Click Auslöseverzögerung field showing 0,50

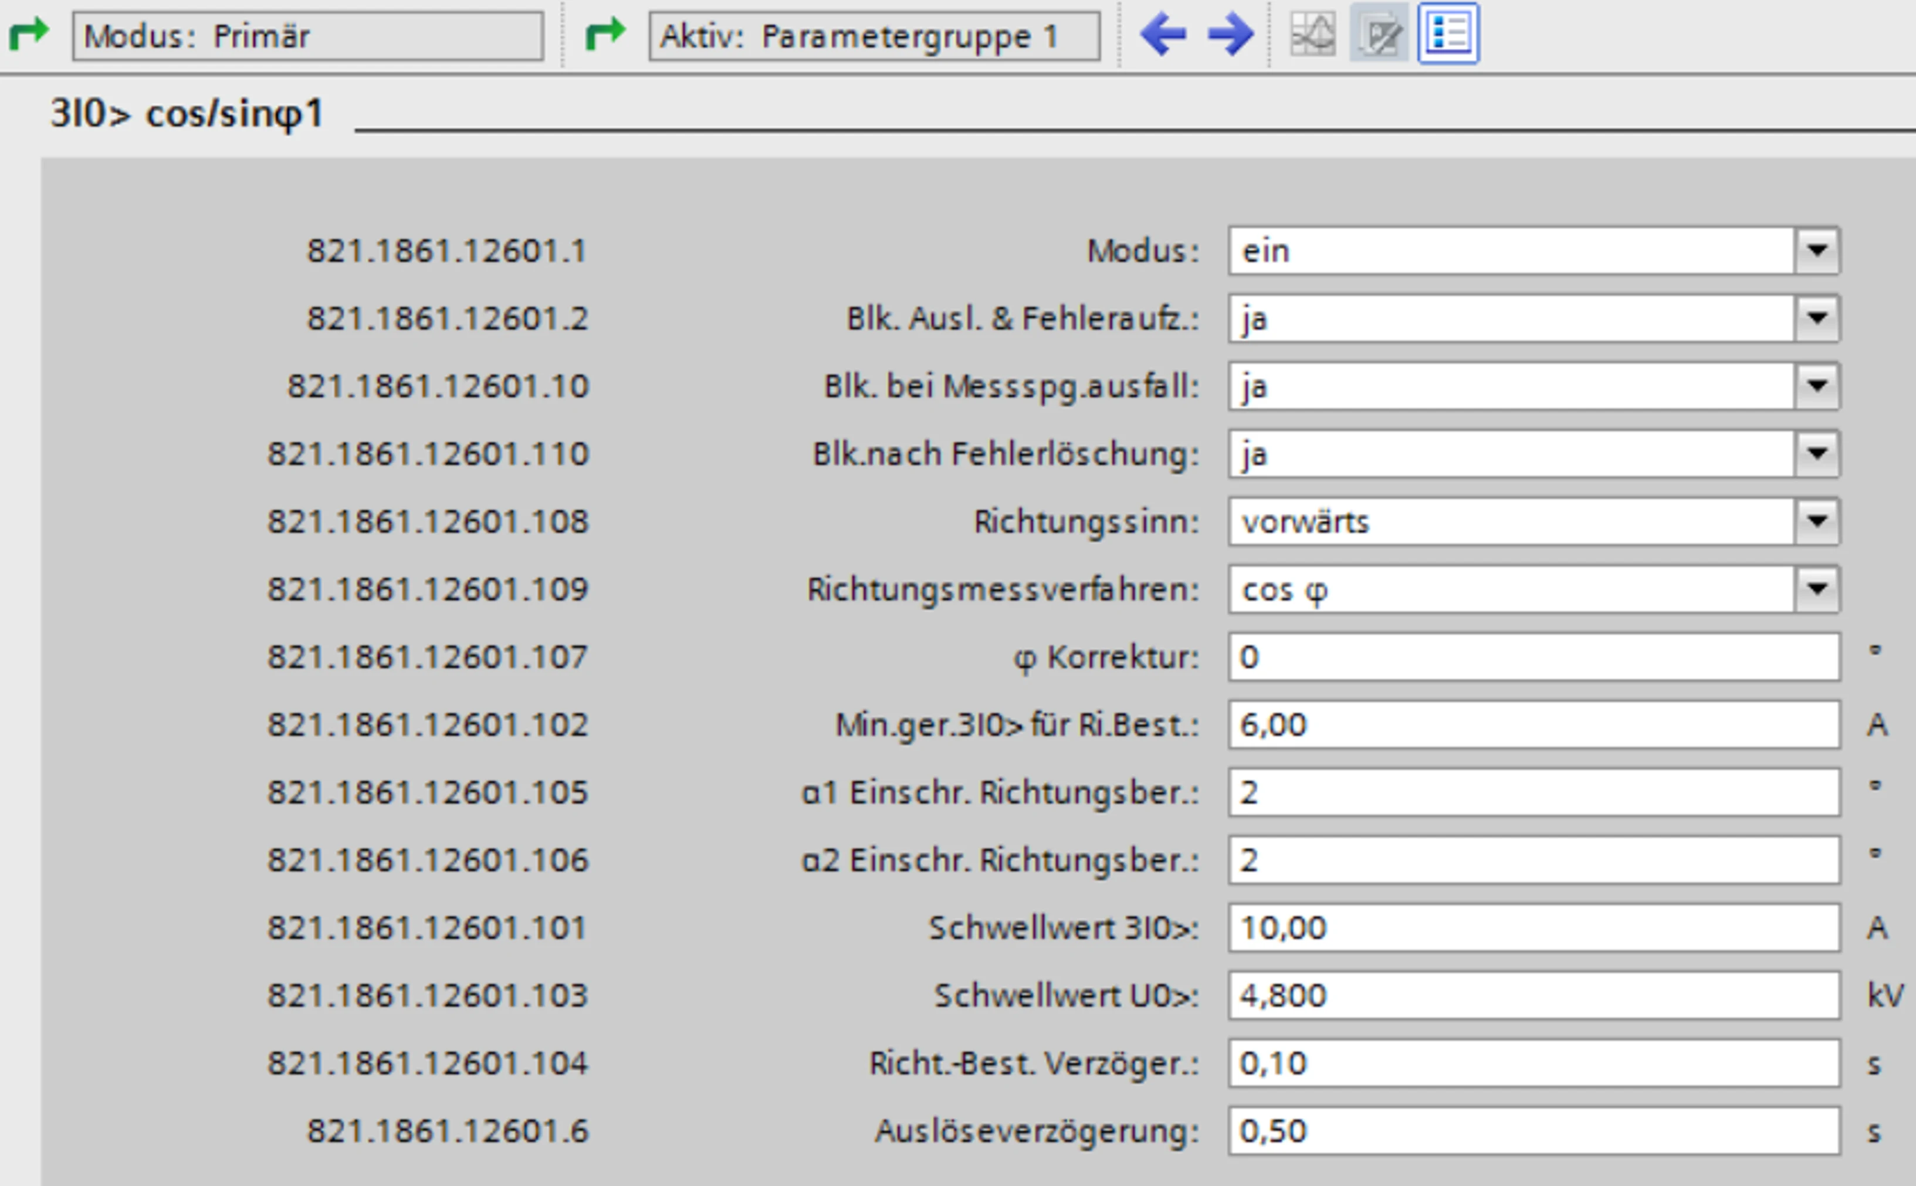[x=1532, y=1131]
